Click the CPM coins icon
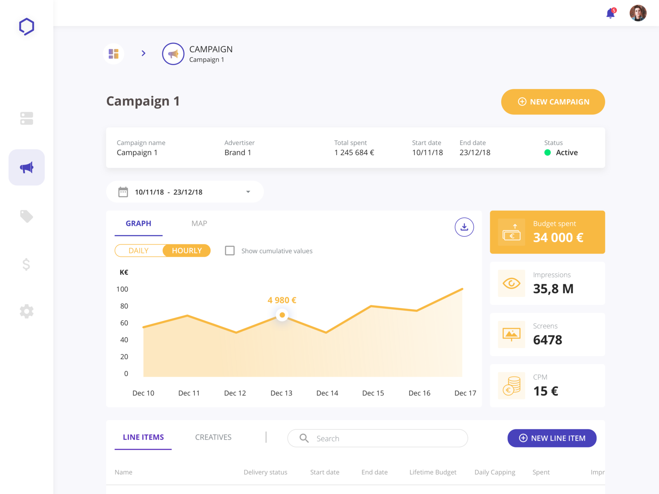This screenshot has width=659, height=494. [x=512, y=386]
